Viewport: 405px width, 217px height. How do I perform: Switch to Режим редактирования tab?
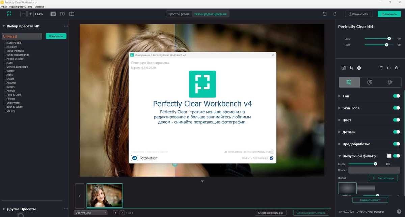pyautogui.click(x=211, y=14)
